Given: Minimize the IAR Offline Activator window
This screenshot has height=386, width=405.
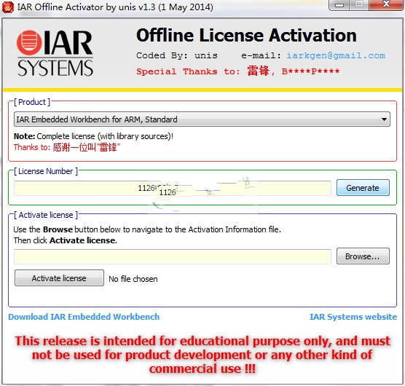Looking at the screenshot, I should (339, 4).
